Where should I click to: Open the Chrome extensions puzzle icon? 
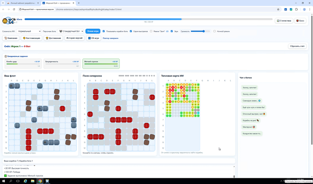pos(296,9)
